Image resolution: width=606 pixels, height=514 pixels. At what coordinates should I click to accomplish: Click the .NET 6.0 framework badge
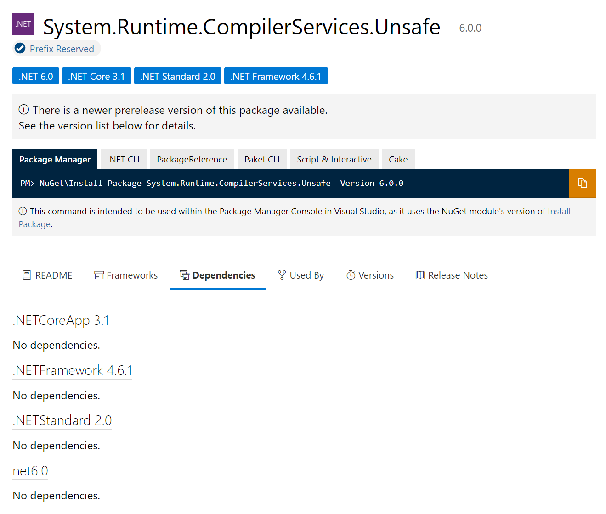coord(36,76)
